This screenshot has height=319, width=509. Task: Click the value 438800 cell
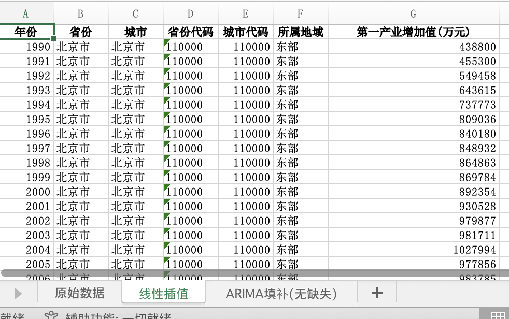tap(413, 47)
